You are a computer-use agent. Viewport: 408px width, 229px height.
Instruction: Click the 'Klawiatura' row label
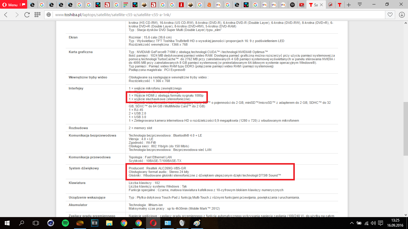[x=77, y=183]
